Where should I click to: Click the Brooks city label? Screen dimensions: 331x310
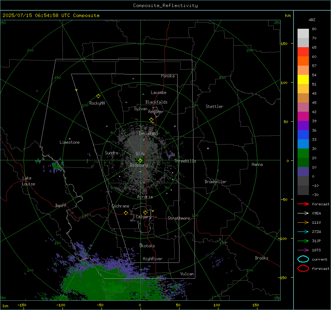pyautogui.click(x=261, y=258)
